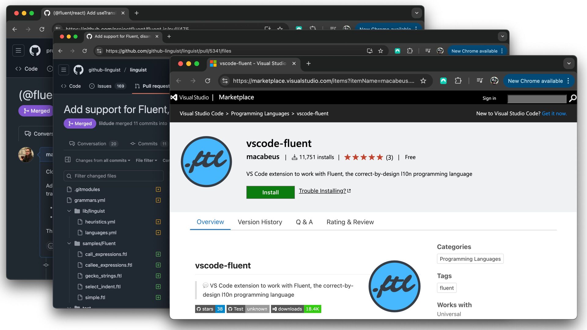
Task: Click the Marketplace search magnifier icon
Action: tap(573, 98)
